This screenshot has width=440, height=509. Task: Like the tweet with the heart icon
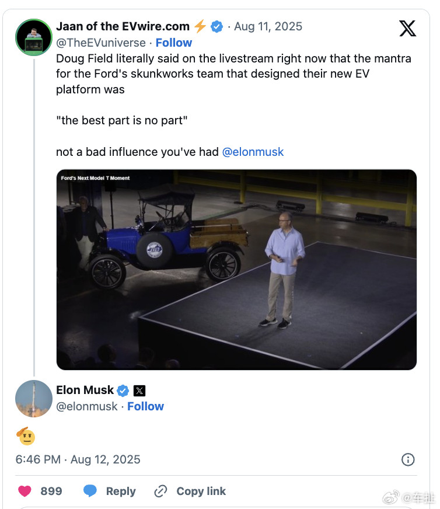coord(25,491)
